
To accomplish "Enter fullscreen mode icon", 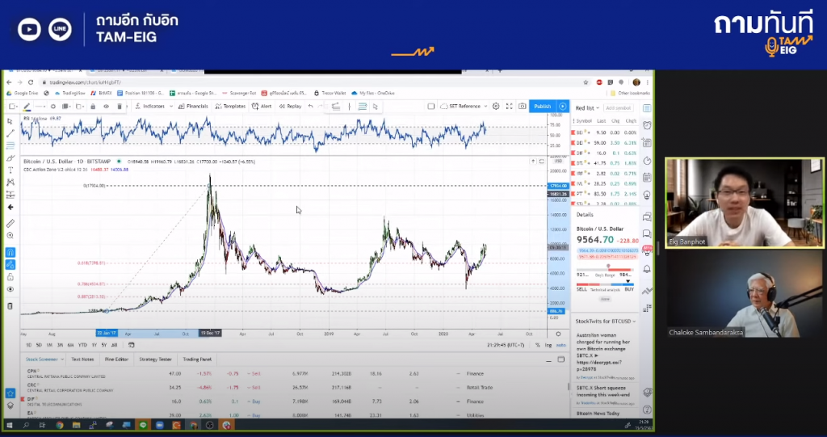I will click(x=509, y=106).
